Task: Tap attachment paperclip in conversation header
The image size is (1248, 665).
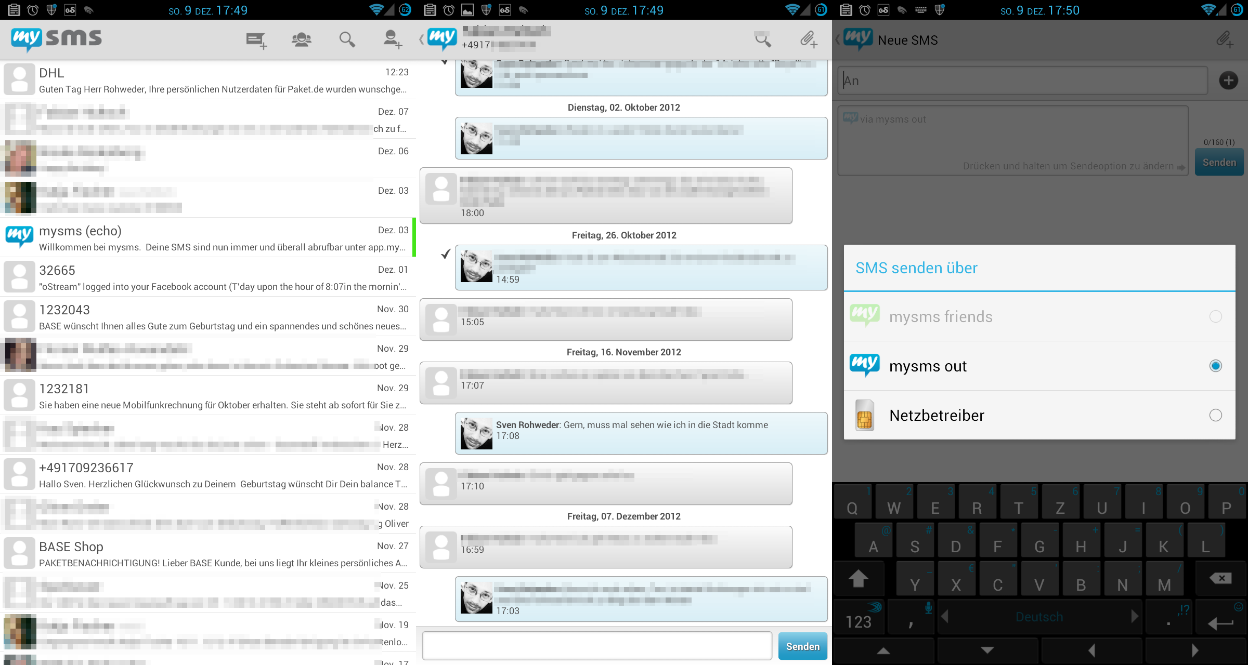Action: click(809, 39)
